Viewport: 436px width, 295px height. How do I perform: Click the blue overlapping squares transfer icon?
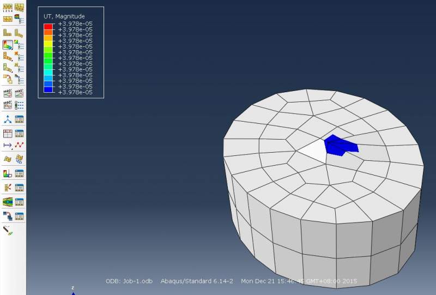8,216
